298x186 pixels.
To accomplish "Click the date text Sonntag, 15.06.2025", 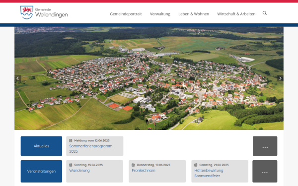I will tap(88, 165).
